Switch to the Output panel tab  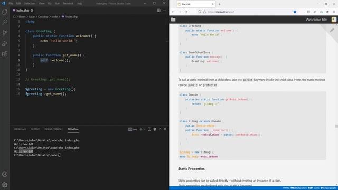tap(35, 129)
